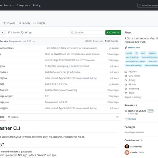158x158 pixels.
Task: Open the View license link
Action: tap(134, 76)
